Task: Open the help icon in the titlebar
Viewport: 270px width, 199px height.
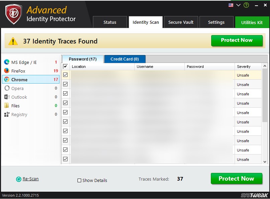Action: tap(246, 5)
